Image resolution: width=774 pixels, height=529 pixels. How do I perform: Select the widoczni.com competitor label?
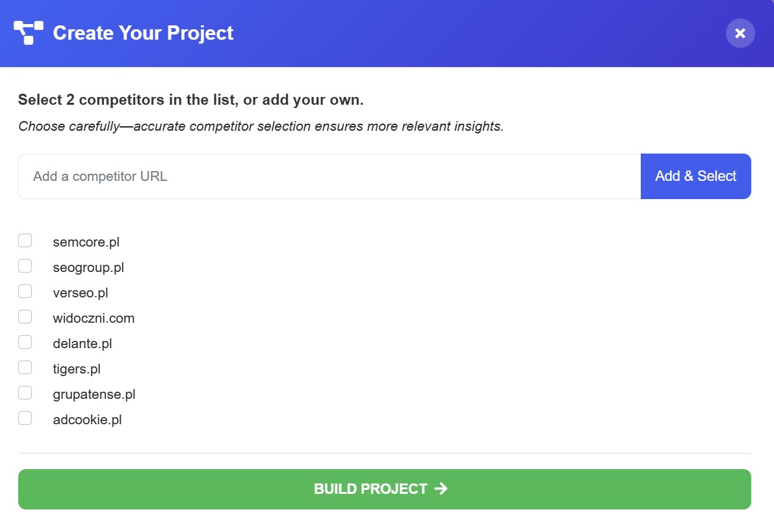[94, 318]
